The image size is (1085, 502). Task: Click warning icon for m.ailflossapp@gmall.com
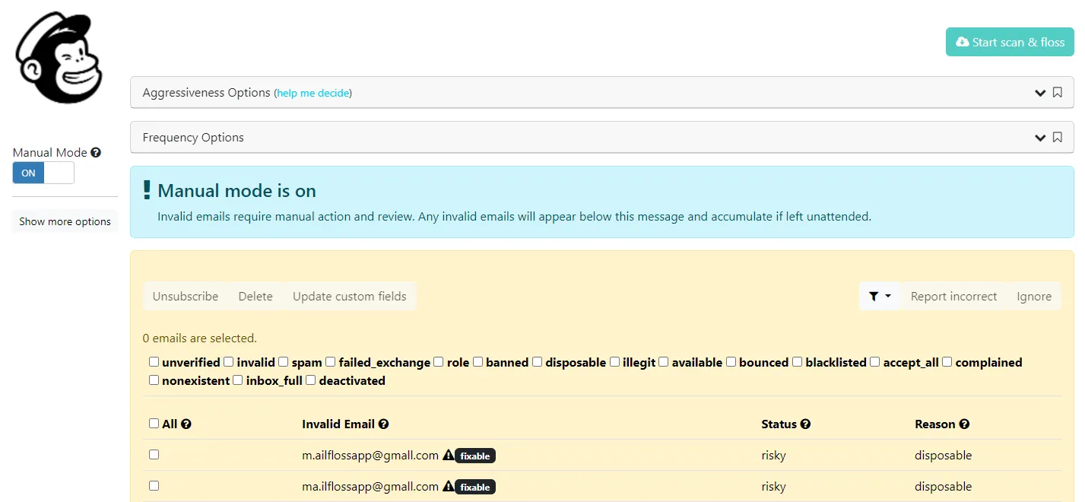(x=448, y=456)
